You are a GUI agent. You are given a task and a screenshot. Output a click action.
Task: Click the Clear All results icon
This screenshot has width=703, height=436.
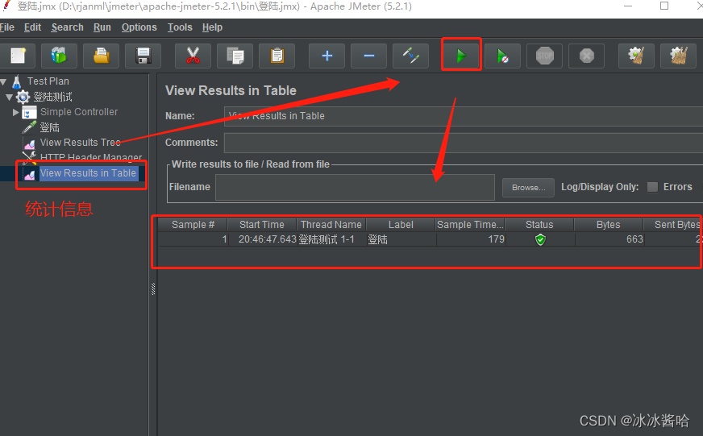pyautogui.click(x=678, y=56)
